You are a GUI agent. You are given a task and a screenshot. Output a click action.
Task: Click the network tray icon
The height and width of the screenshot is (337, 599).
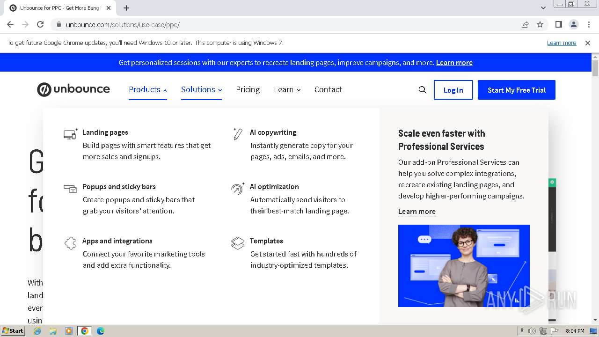[543, 331]
